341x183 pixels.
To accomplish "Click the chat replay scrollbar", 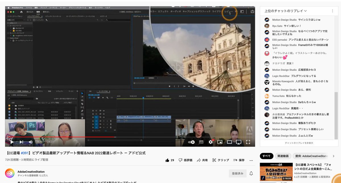I will [336, 115].
